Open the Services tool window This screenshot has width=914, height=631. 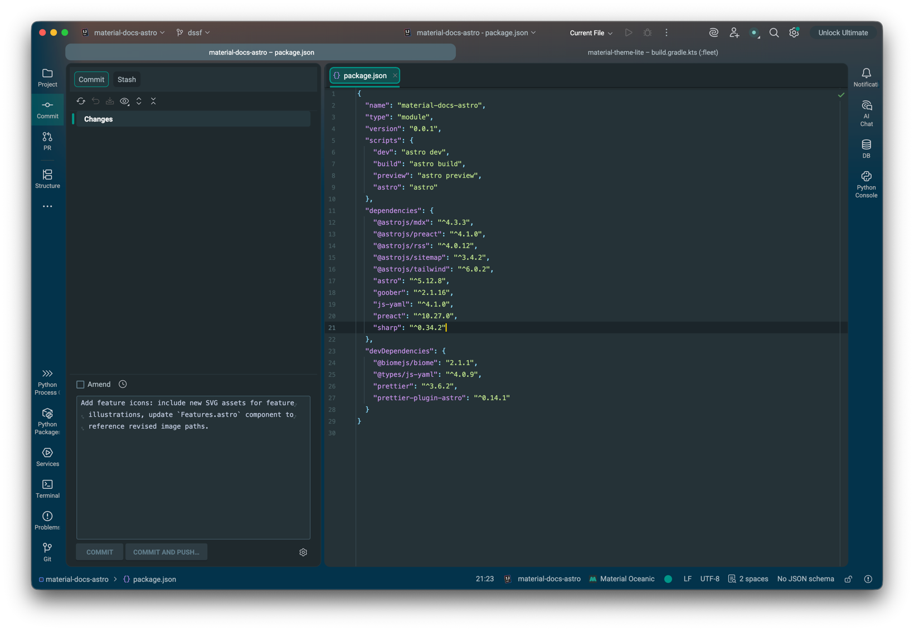[47, 457]
